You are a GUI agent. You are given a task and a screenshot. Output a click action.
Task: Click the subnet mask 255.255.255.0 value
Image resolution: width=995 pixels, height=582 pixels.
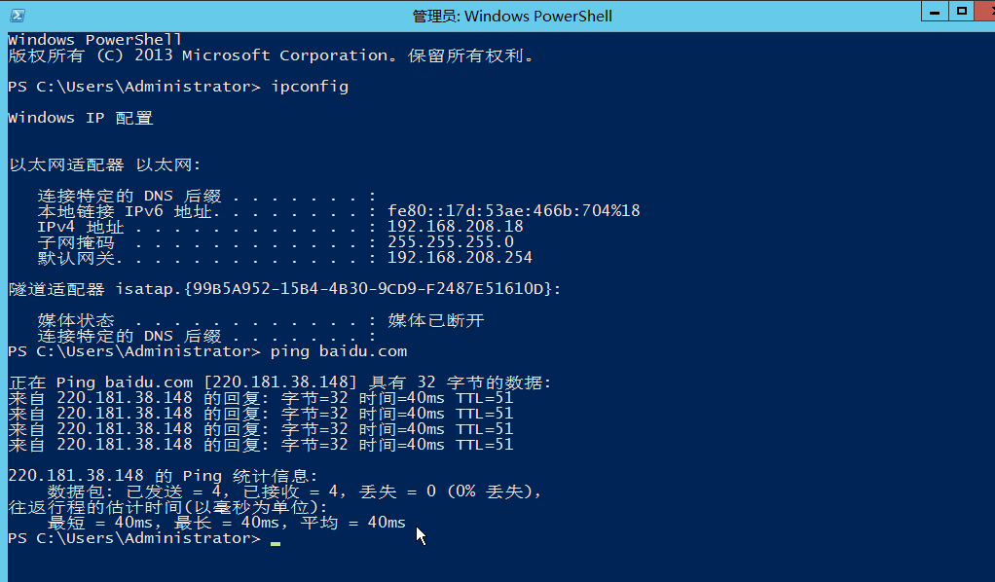pyautogui.click(x=450, y=242)
